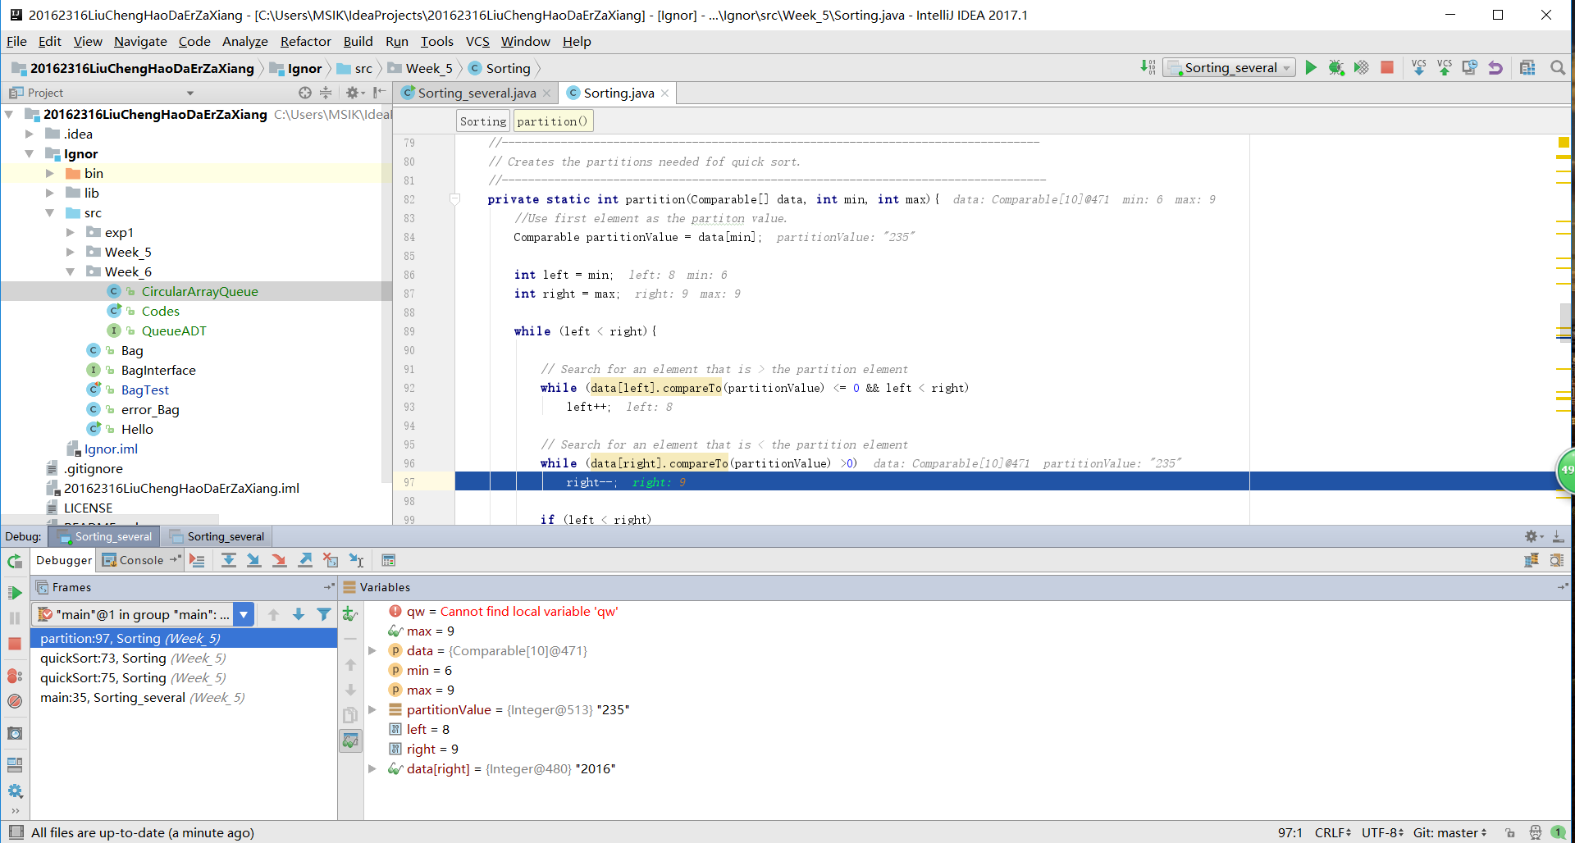Click the Evaluate Expression calculator icon
The height and width of the screenshot is (843, 1575).
[389, 560]
